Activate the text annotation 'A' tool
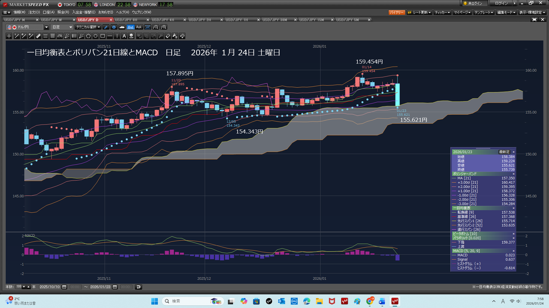The image size is (549, 308). [124, 36]
